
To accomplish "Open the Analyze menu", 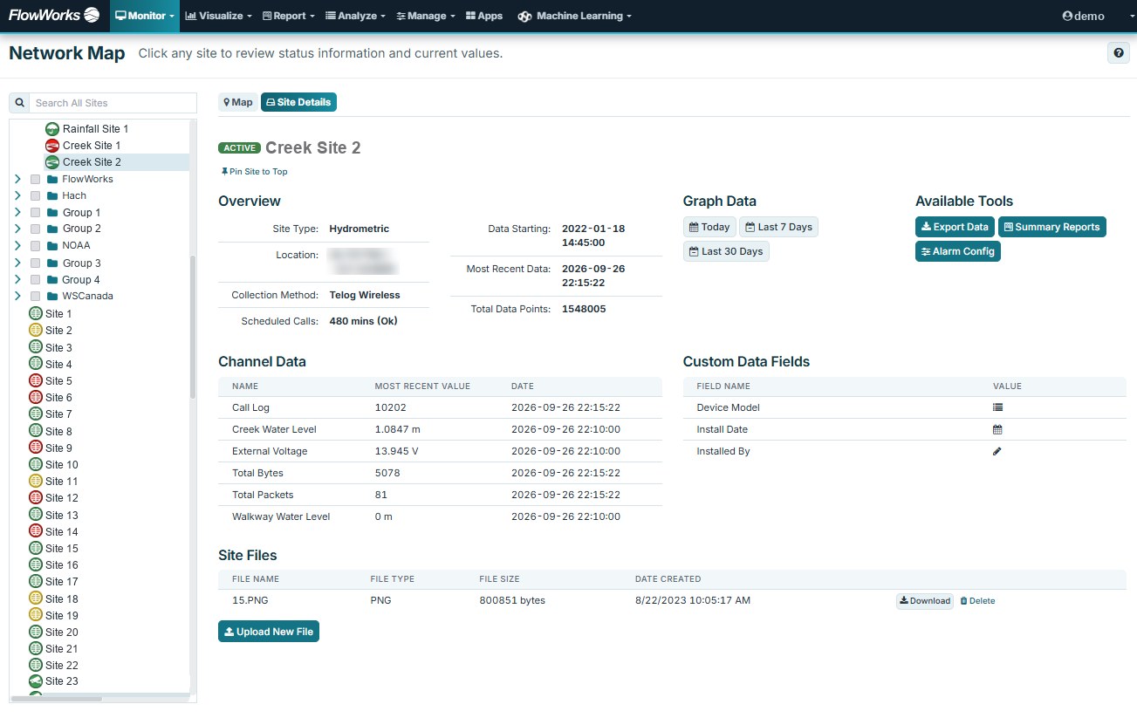I will (x=356, y=16).
